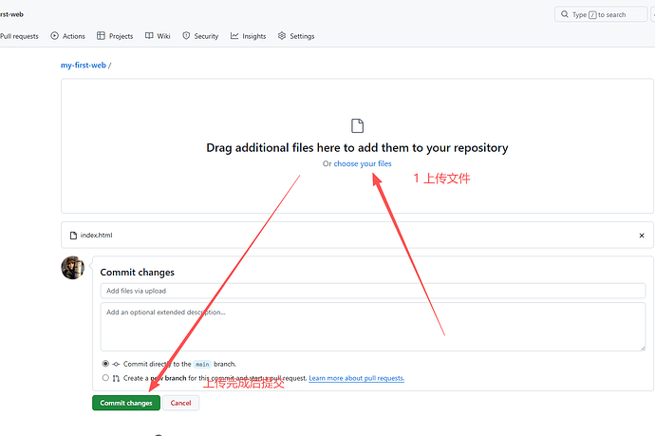655x436 pixels.
Task: Click into the optional extended description box
Action: pyautogui.click(x=372, y=326)
